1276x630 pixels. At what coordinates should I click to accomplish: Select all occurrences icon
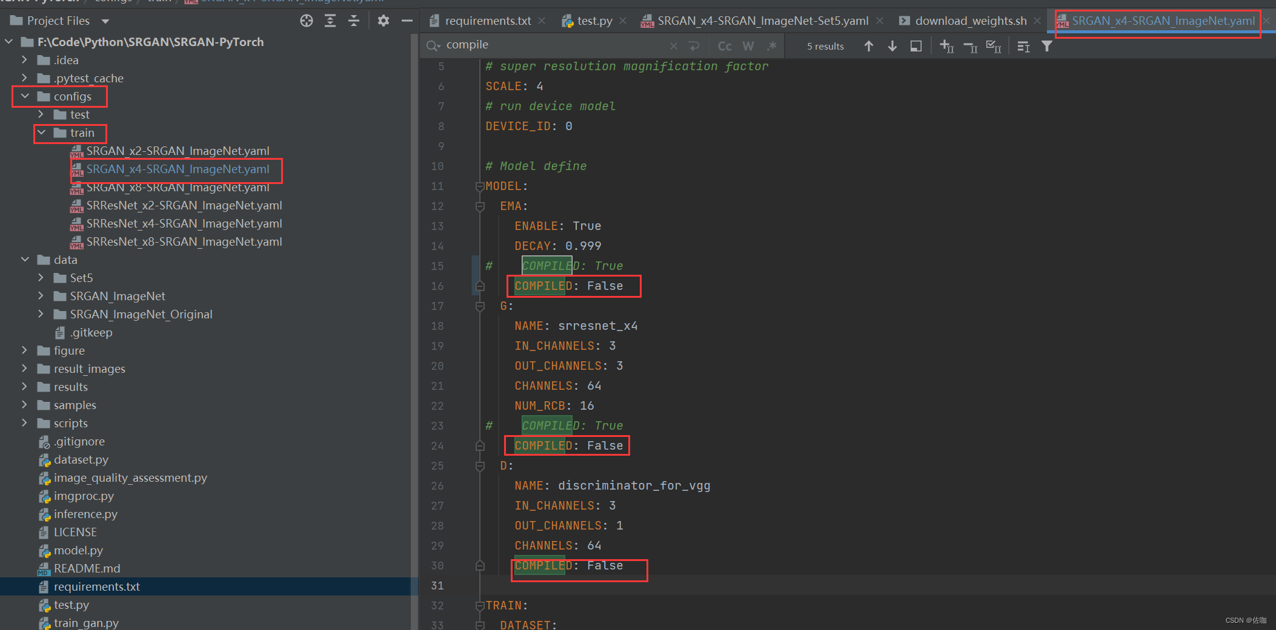[994, 46]
